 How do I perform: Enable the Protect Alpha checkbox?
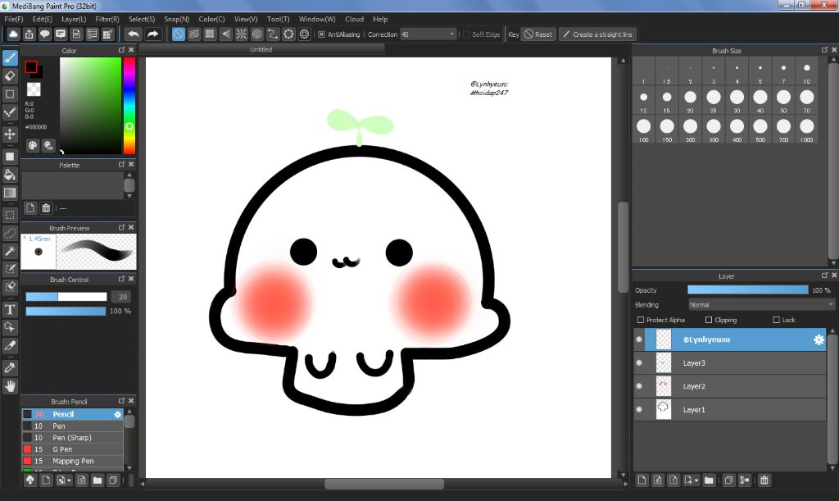coord(641,320)
